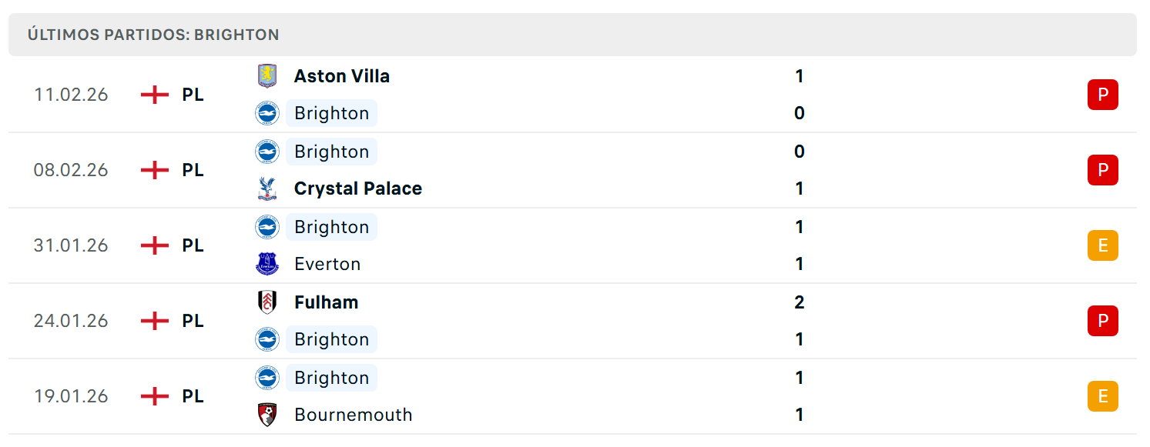Select the Bournemouth team name
Screen dimensions: 1150x447
pyautogui.click(x=354, y=415)
